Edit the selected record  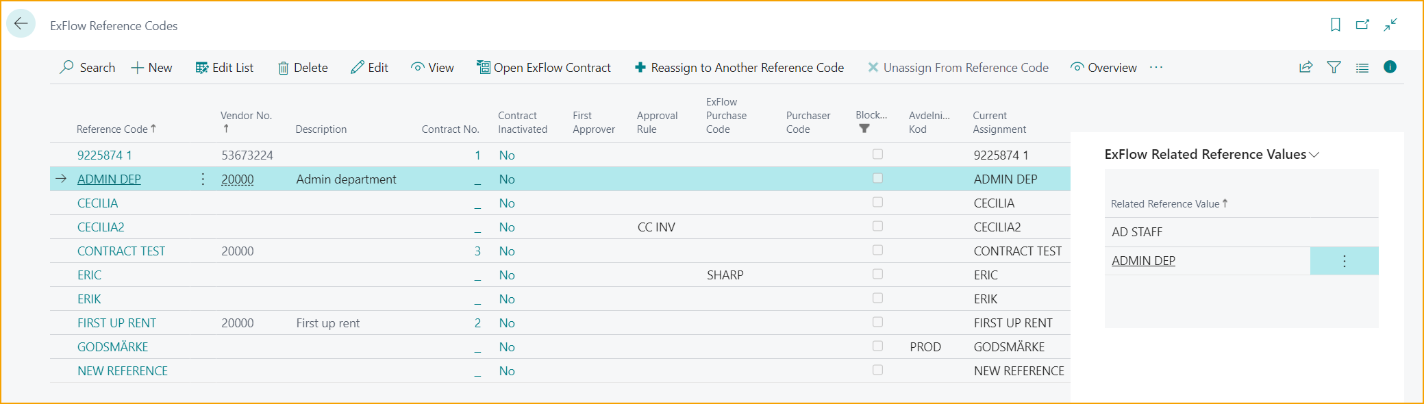coord(369,67)
